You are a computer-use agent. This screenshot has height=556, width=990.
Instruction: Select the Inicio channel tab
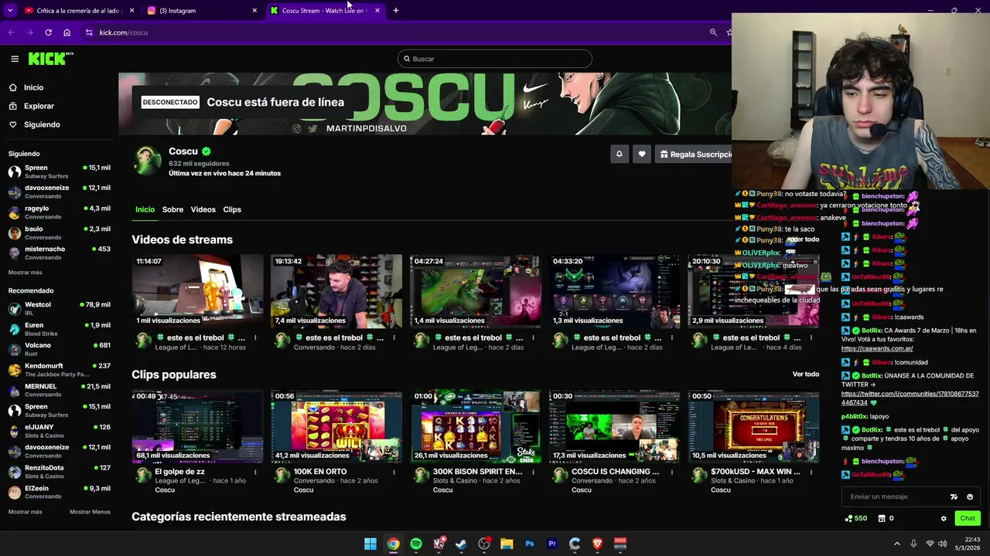click(145, 209)
